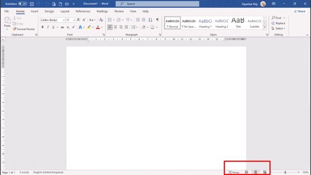The width and height of the screenshot is (311, 175).
Task: Click Format Painter
Action: coord(24,29)
